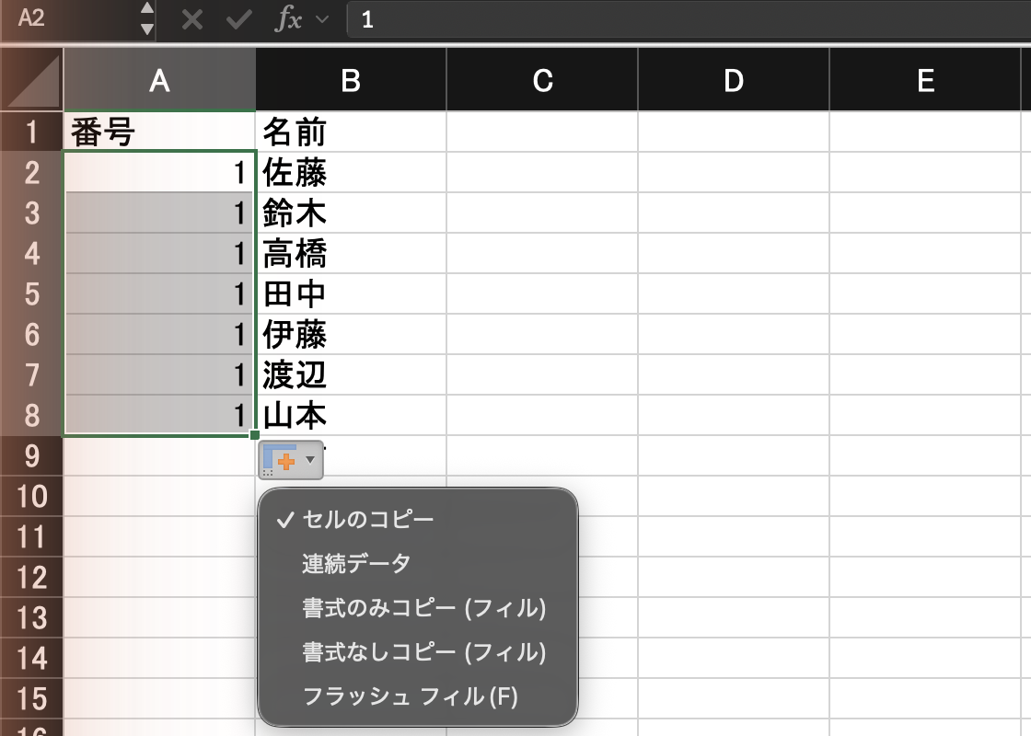Click the Name Box stepper arrows
Image resolution: width=1031 pixels, height=736 pixels.
146,19
